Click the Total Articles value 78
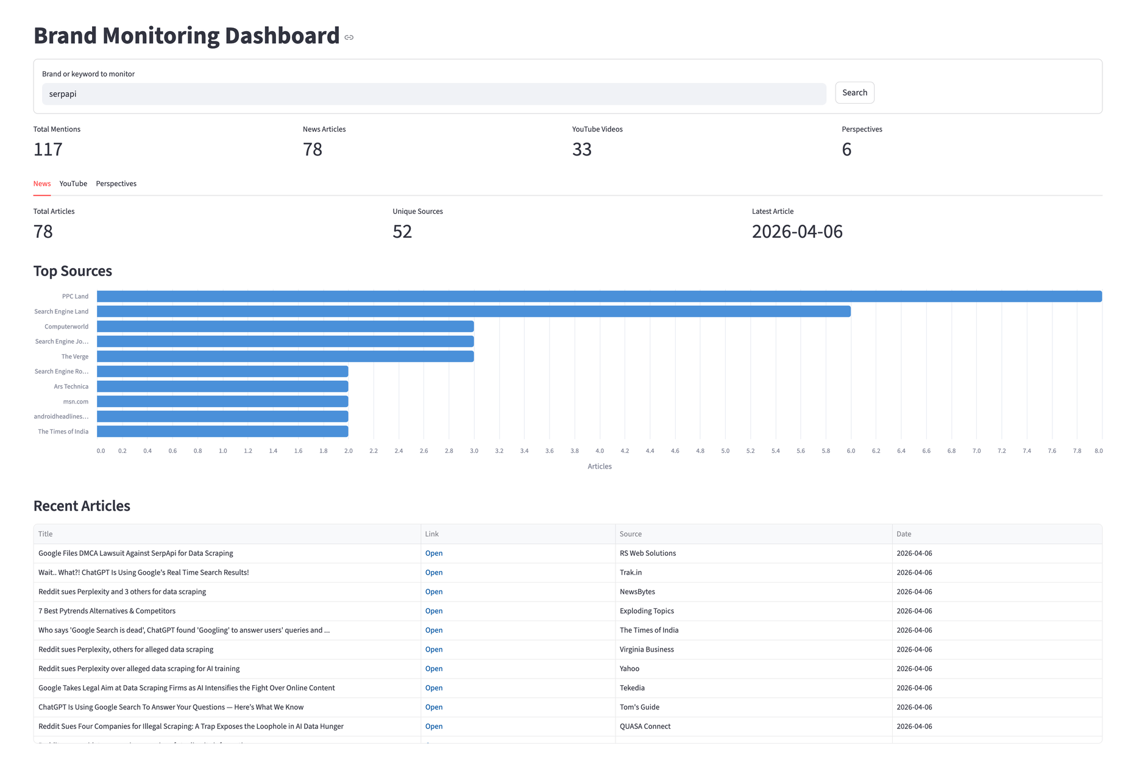This screenshot has width=1139, height=757. pos(43,232)
